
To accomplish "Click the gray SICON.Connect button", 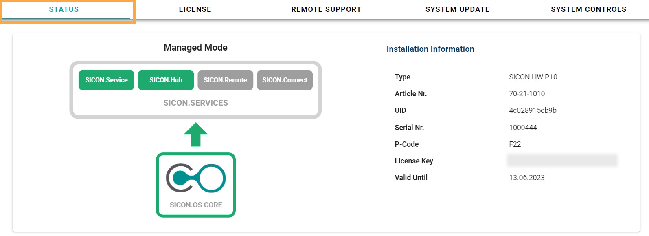I will point(285,80).
